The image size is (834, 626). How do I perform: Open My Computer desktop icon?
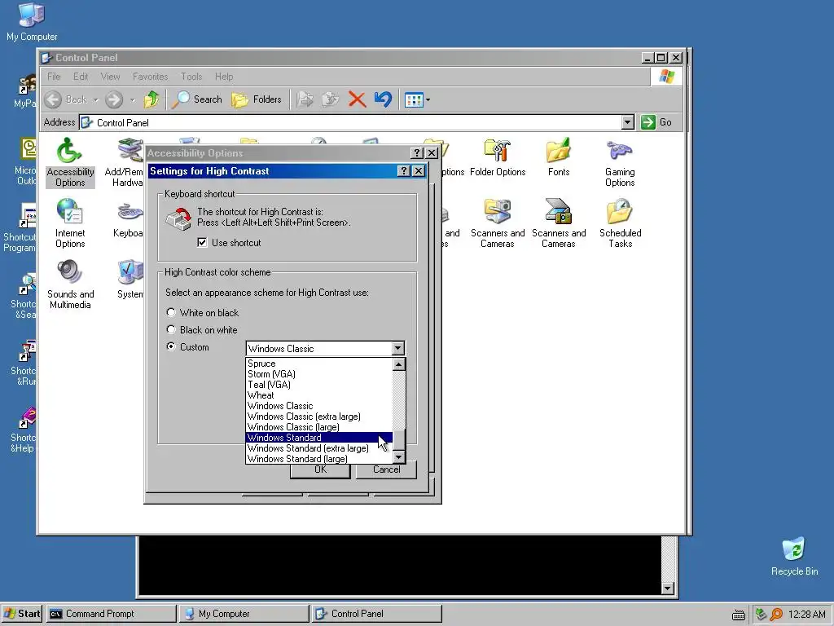[32, 21]
